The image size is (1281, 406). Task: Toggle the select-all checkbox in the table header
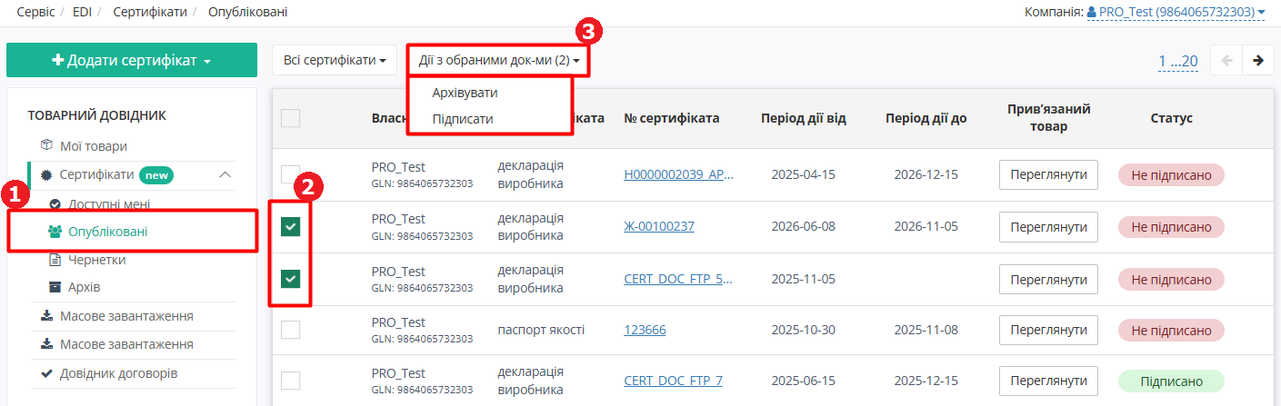click(291, 118)
